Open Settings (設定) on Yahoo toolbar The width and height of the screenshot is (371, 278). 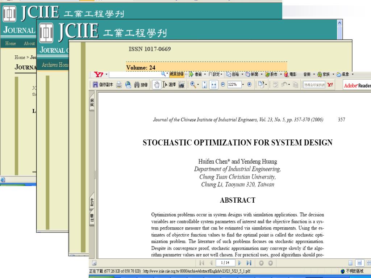215,74
